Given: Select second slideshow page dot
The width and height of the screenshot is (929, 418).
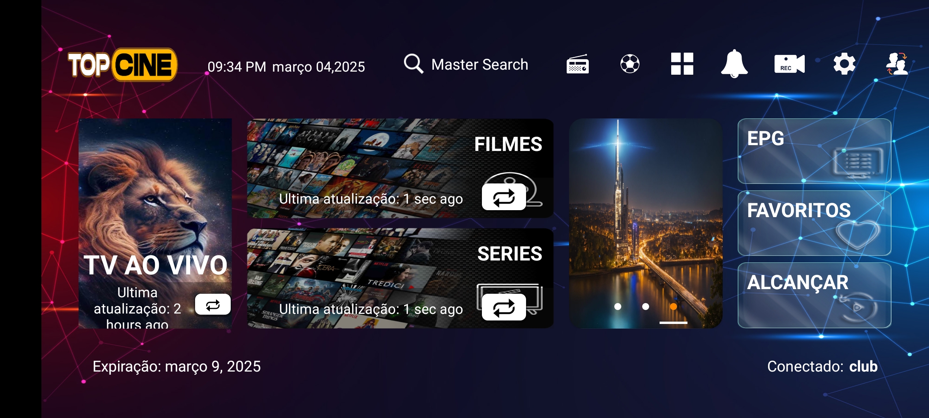Looking at the screenshot, I should tap(646, 307).
